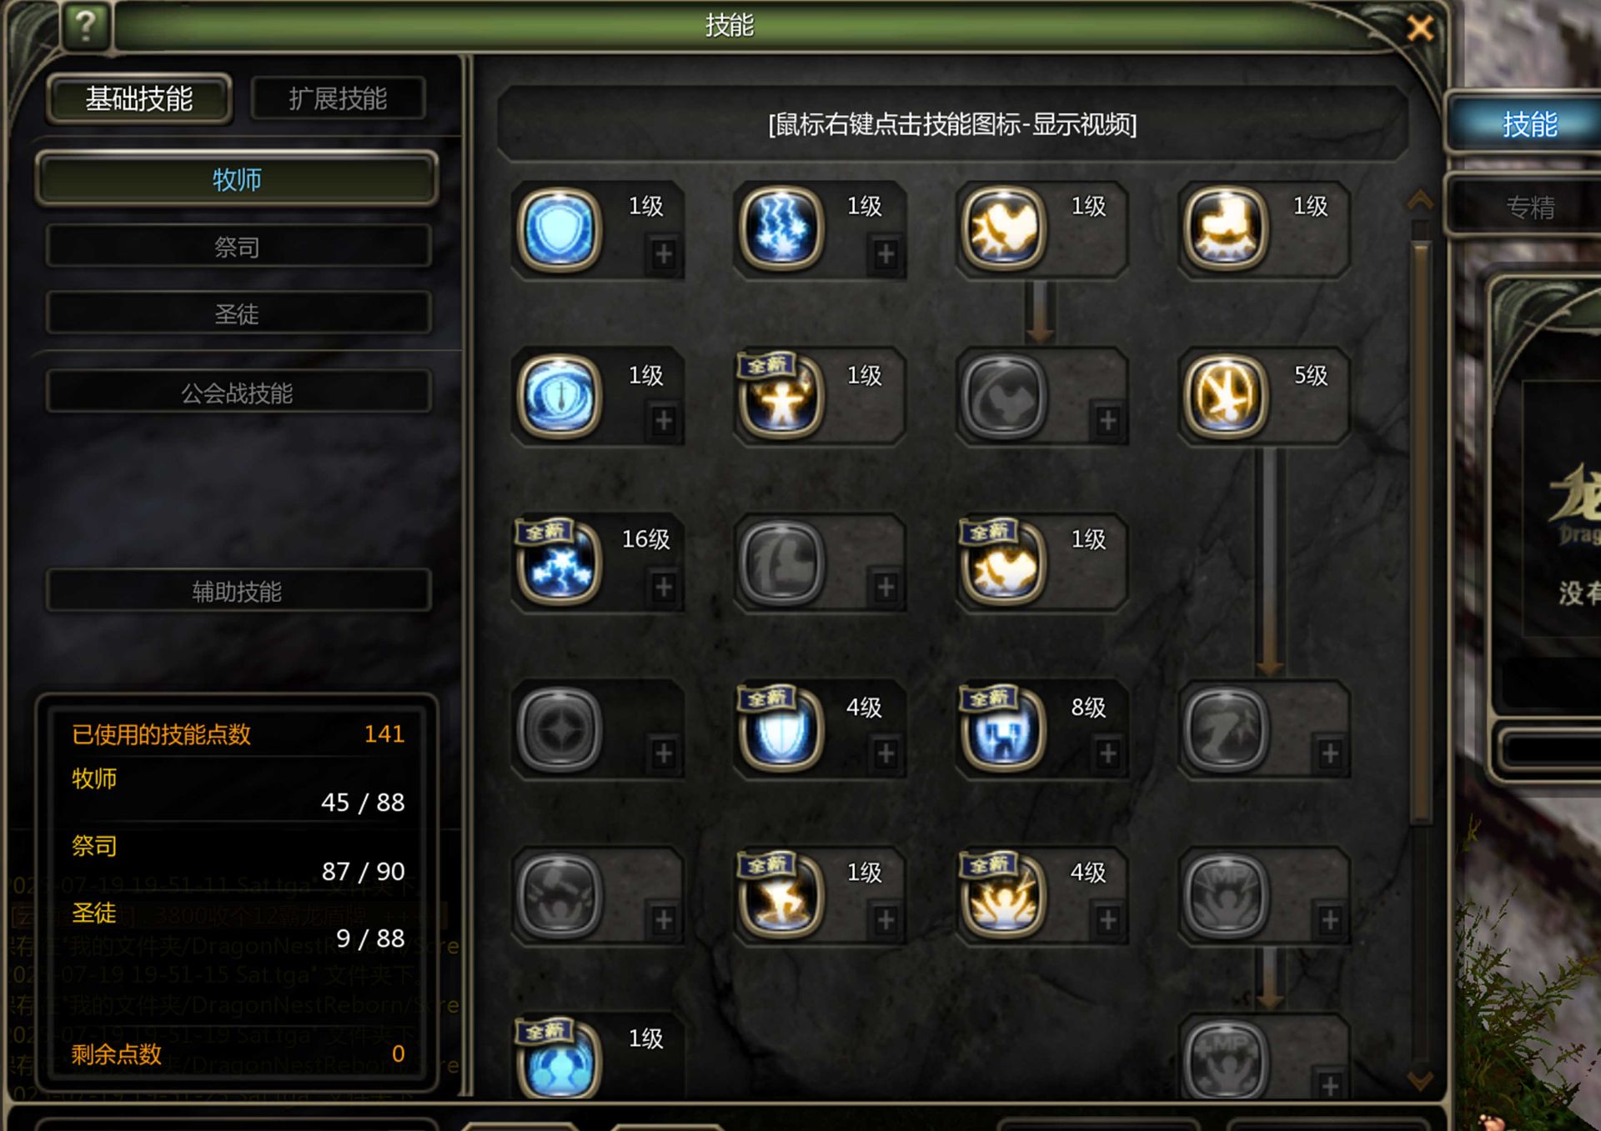Switch to the 专精 side tab
1601x1131 pixels.
1528,206
